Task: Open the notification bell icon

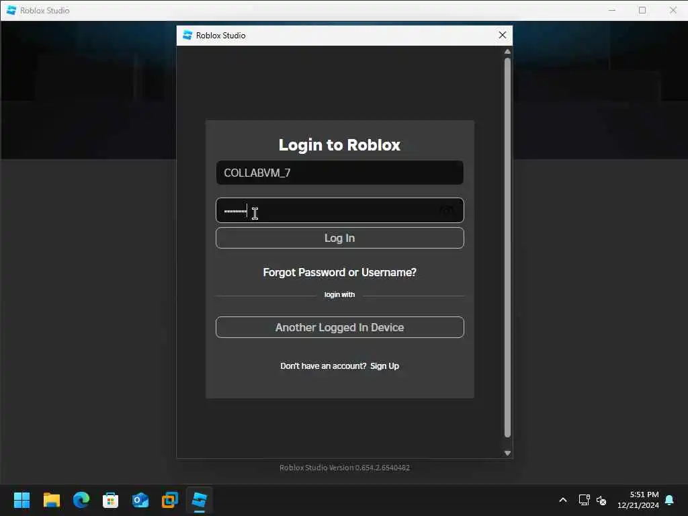Action: [x=669, y=500]
